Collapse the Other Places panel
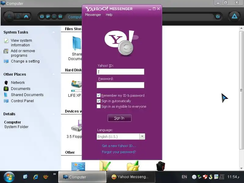Viewport: 244px width, 183px height. 54,74
